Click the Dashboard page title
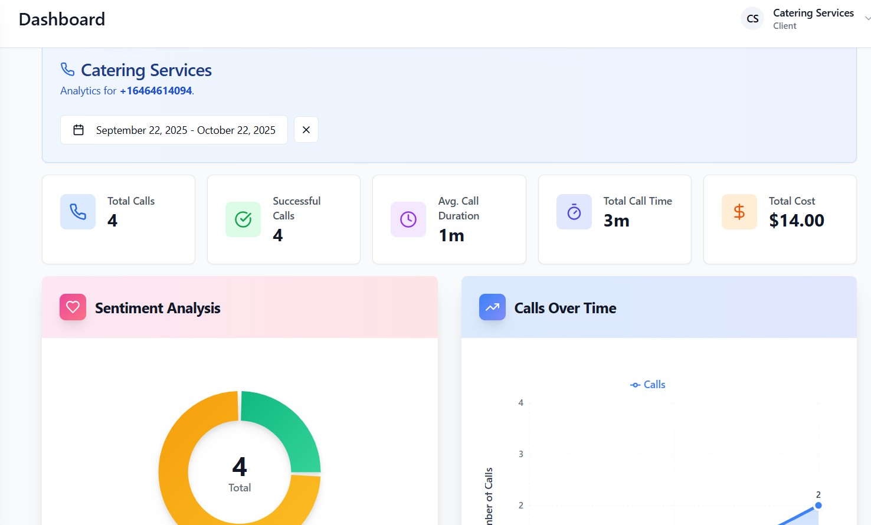The width and height of the screenshot is (871, 525). (x=62, y=19)
